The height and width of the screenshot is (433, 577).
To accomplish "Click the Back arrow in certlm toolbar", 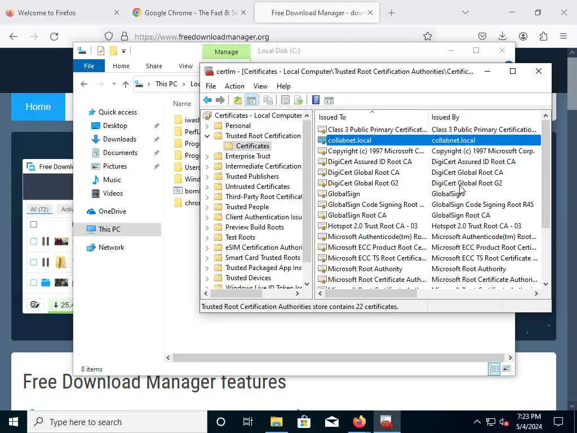I will [x=207, y=100].
